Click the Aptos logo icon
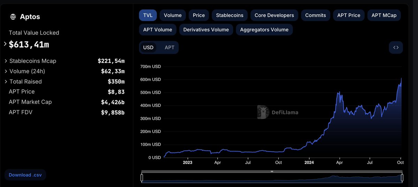This screenshot has height=187, width=418. 13,17
